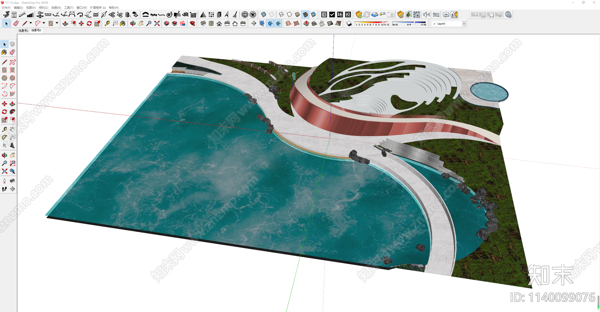Expand the line tool dropdown arrow
The image size is (600, 312).
(31, 23)
